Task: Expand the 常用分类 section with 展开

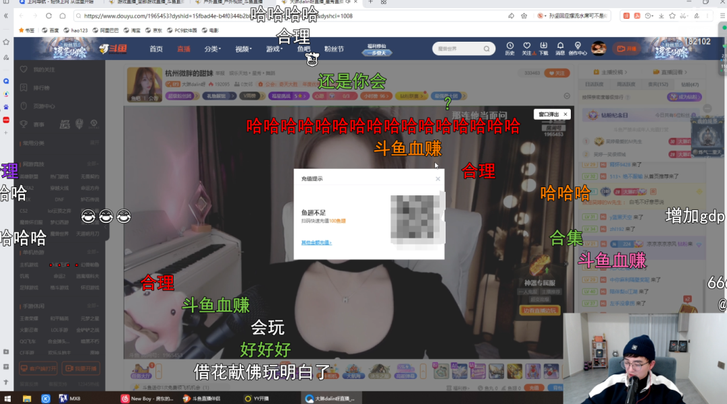Action: click(95, 143)
